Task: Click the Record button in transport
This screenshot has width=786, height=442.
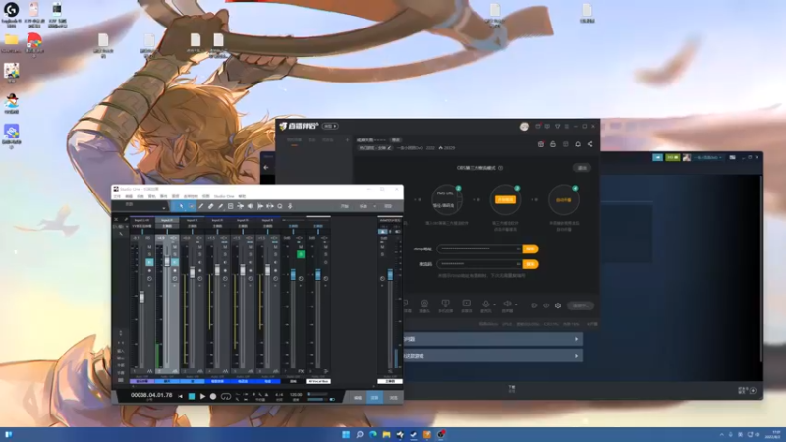Action: [213, 396]
